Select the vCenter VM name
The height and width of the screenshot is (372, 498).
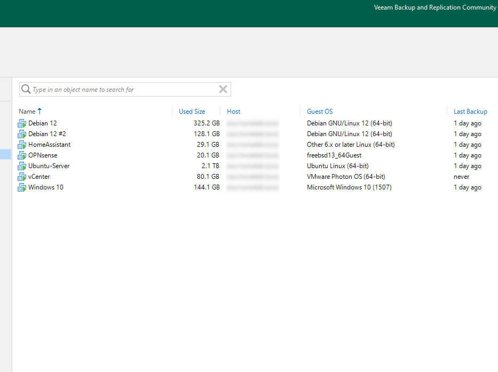[x=39, y=177]
